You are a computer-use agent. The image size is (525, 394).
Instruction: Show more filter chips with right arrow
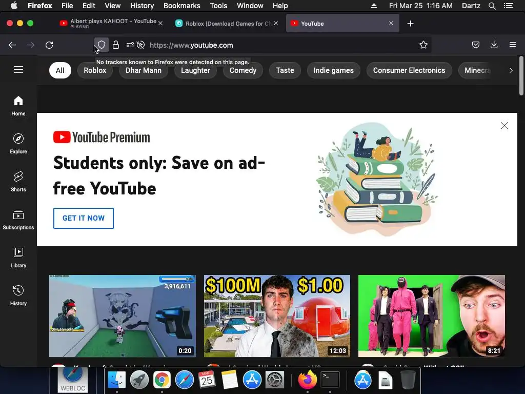click(511, 70)
